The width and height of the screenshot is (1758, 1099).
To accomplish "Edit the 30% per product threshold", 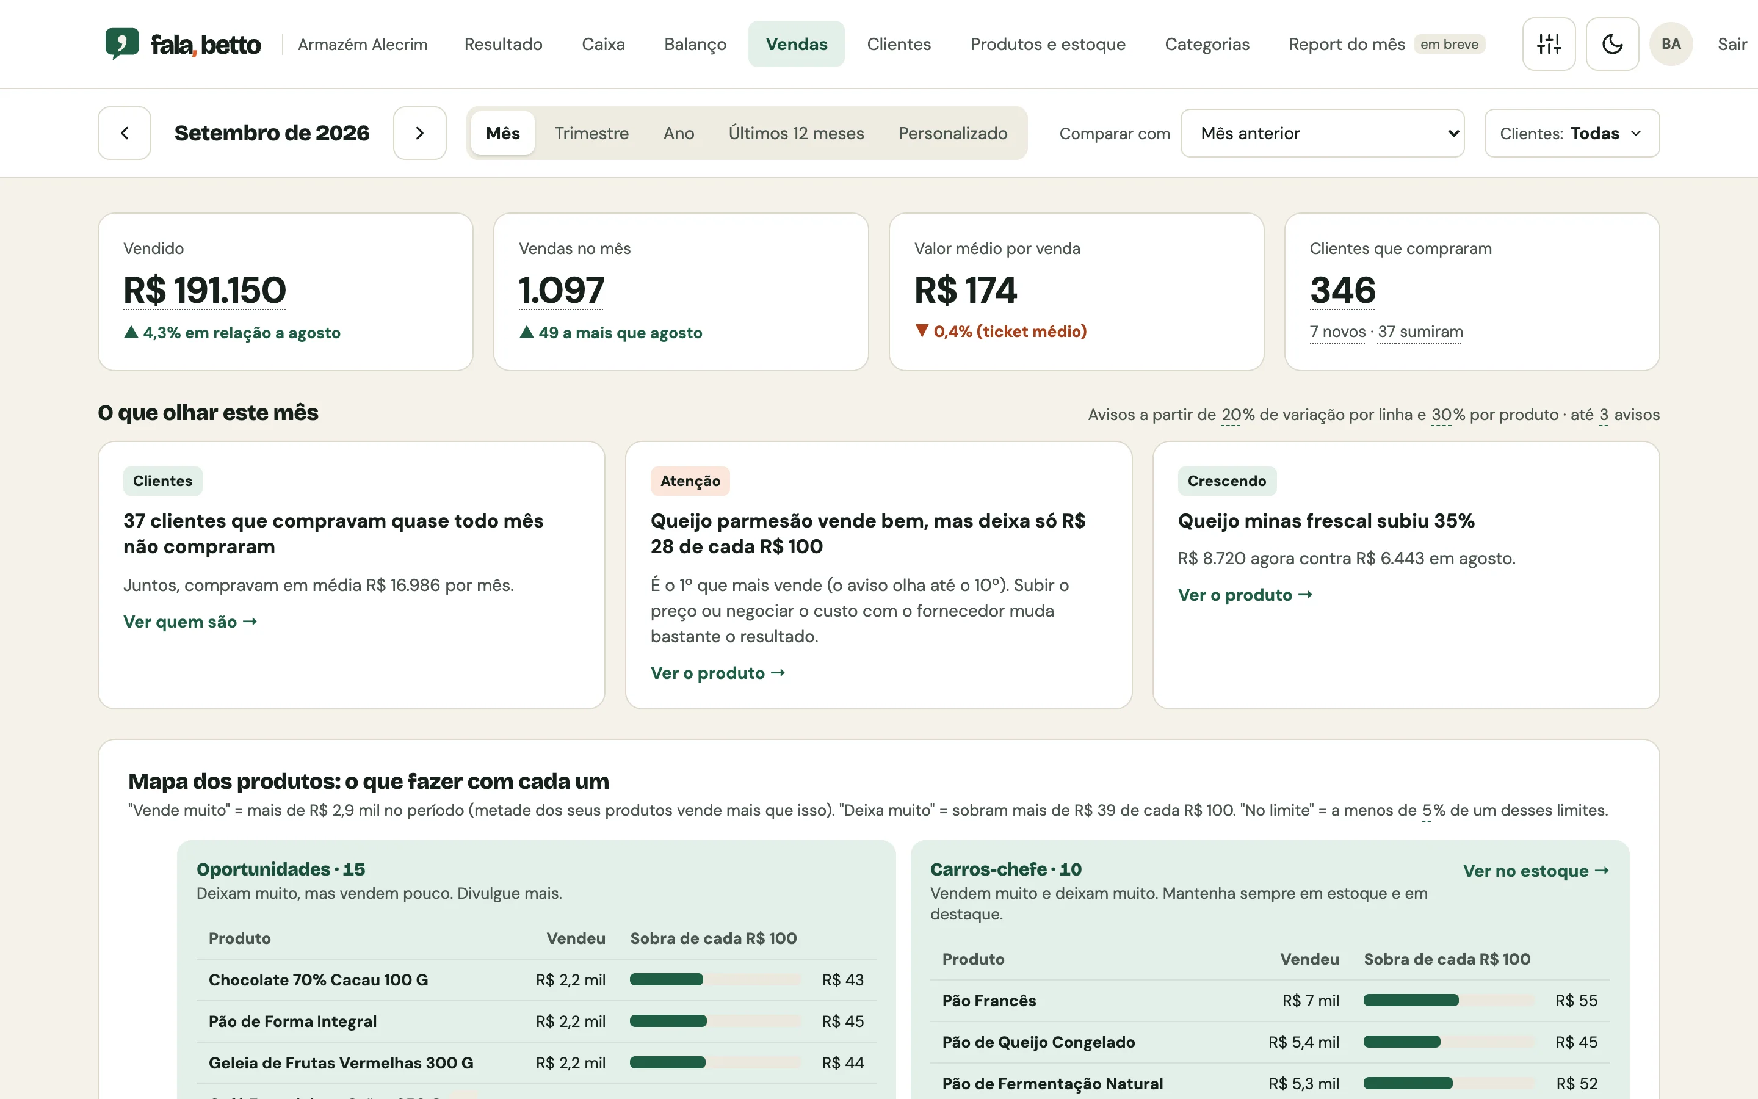I will pyautogui.click(x=1441, y=415).
